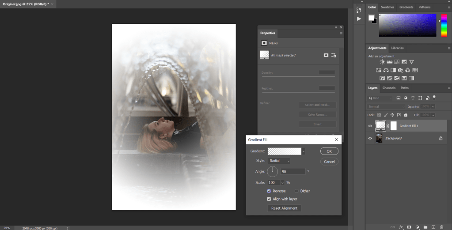Viewport: 452px width, 230px height.
Task: Add a Brightness/Contrast adjustment
Action: pos(382,62)
